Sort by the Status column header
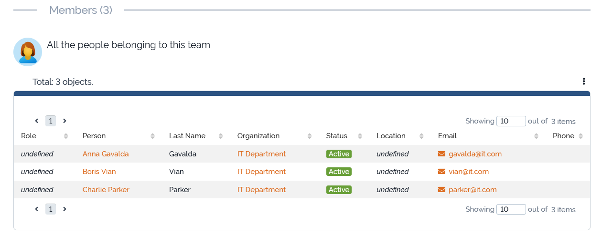Viewport: 602px width, 236px height. [x=337, y=136]
